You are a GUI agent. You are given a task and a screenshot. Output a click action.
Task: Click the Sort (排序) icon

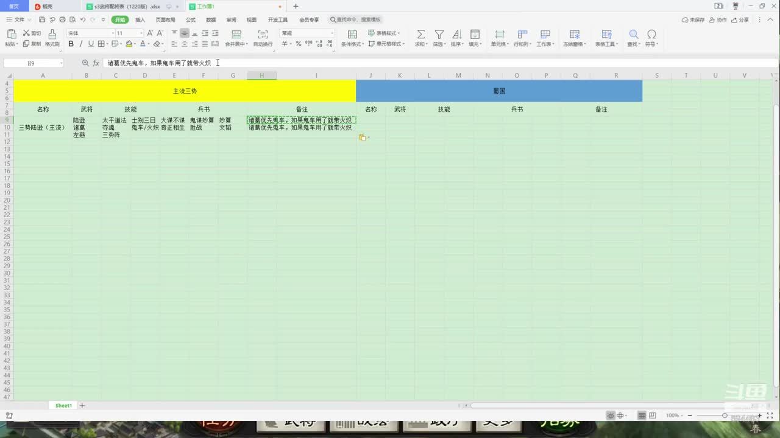click(x=456, y=35)
